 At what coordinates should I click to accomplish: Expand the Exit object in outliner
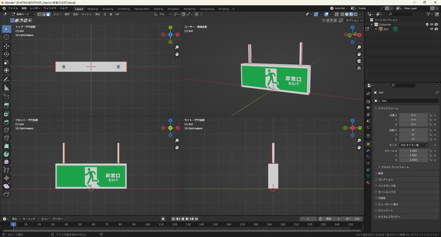(x=376, y=29)
